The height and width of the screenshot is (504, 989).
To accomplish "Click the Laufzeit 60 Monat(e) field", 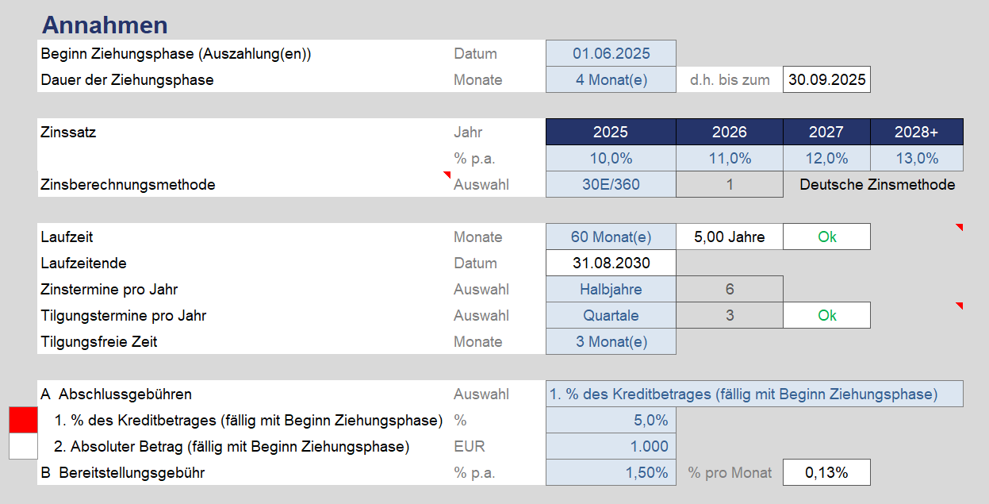I will click(x=611, y=237).
